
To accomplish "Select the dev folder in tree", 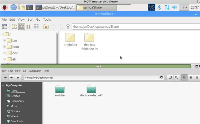I will (12, 53).
